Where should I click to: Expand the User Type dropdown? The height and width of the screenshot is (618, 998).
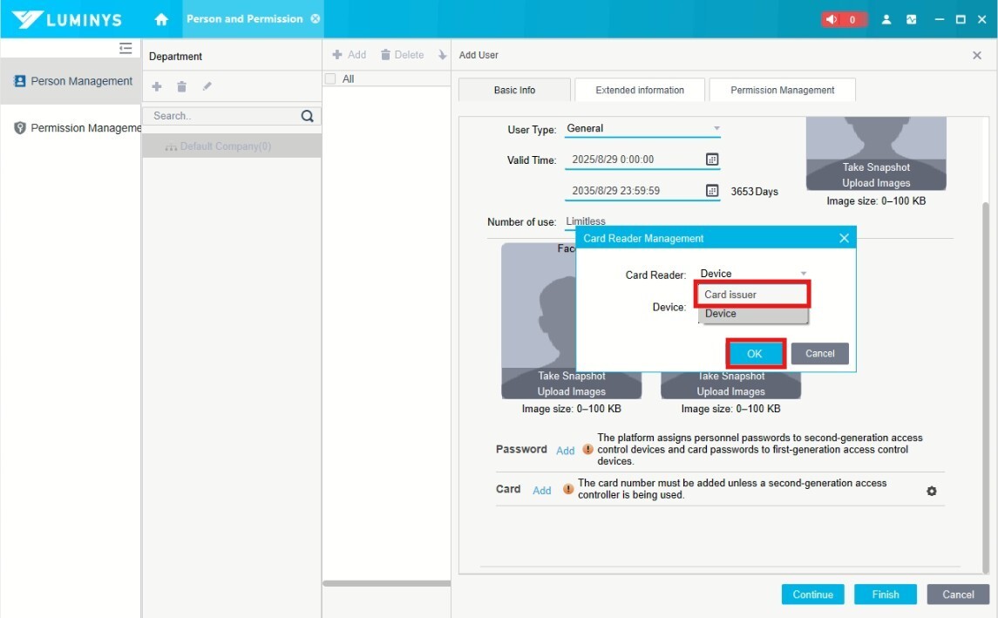point(716,128)
